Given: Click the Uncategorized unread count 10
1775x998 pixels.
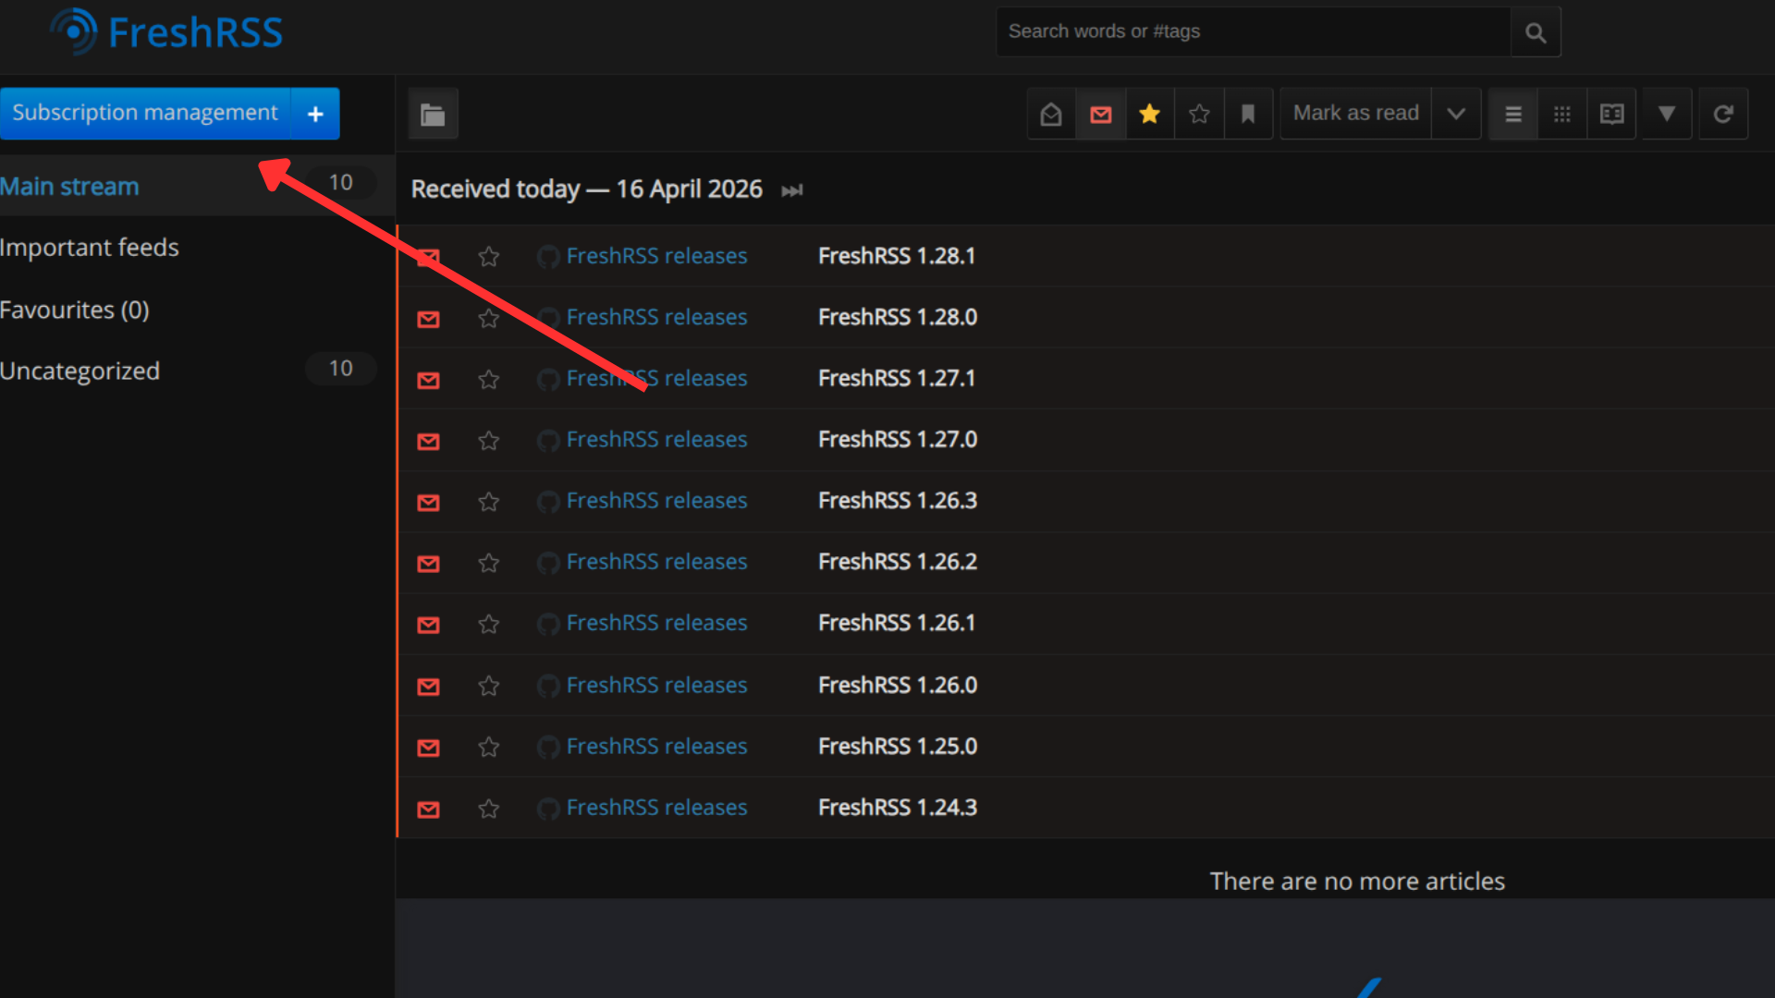Looking at the screenshot, I should (340, 368).
